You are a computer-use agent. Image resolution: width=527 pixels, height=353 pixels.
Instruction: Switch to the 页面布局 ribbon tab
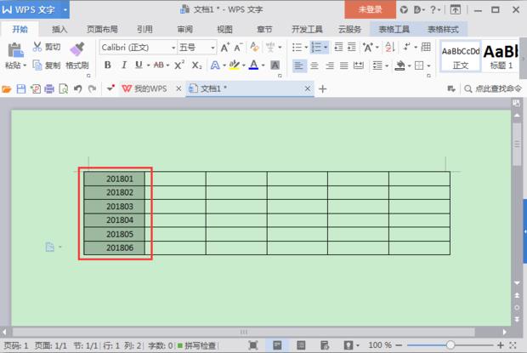[102, 30]
